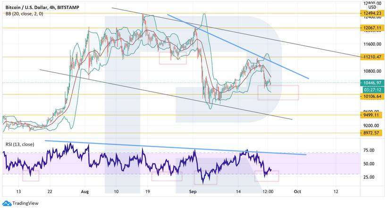Click the 13 date label on time axis
This screenshot has width=387, height=210.
point(18,192)
